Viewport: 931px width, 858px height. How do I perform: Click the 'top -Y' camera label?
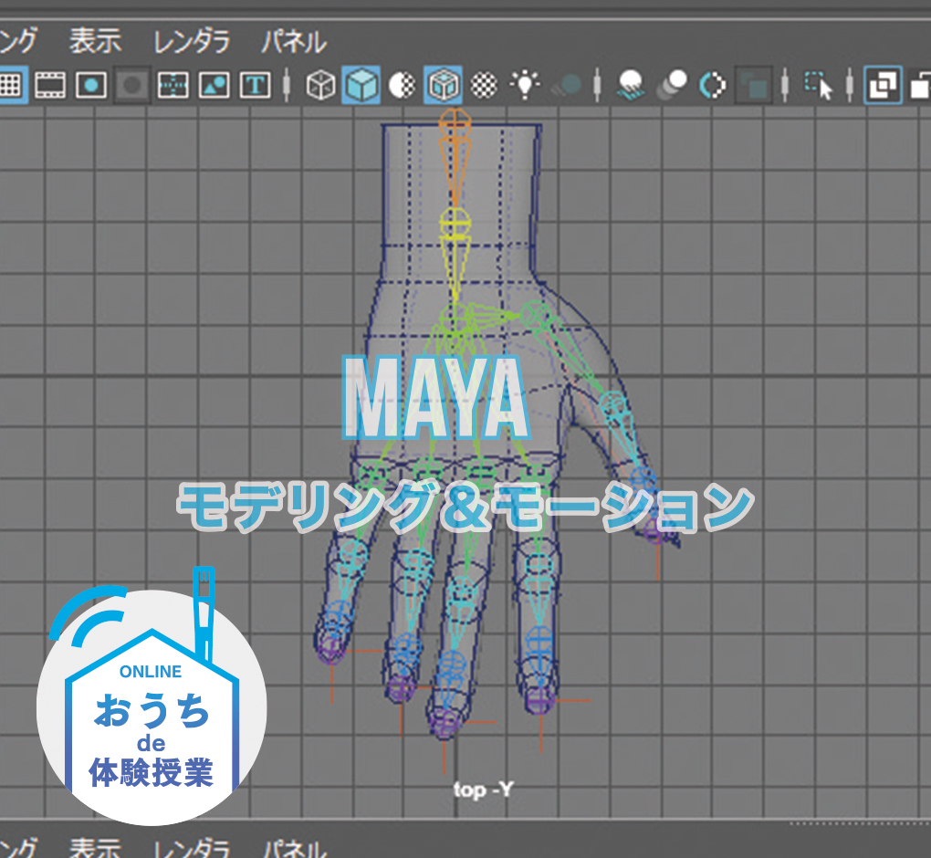[483, 790]
